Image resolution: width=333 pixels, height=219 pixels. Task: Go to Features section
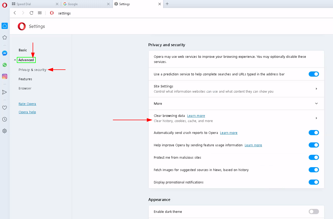pos(25,79)
